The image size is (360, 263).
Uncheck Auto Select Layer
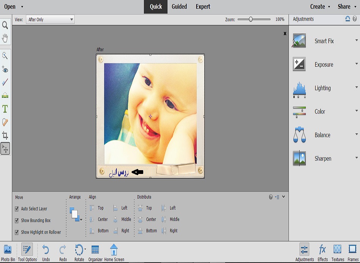coord(17,209)
